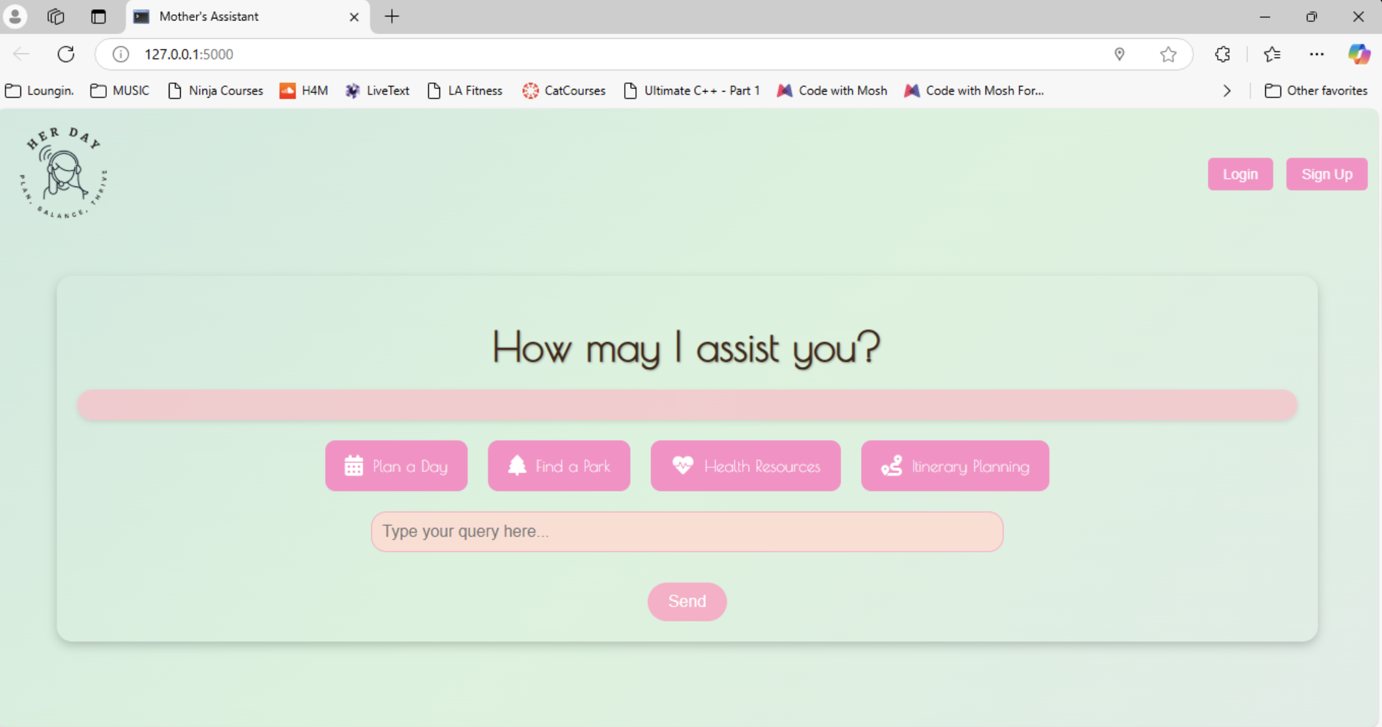This screenshot has height=727, width=1382.
Task: Open the Copilot sidebar icon
Action: pyautogui.click(x=1358, y=54)
